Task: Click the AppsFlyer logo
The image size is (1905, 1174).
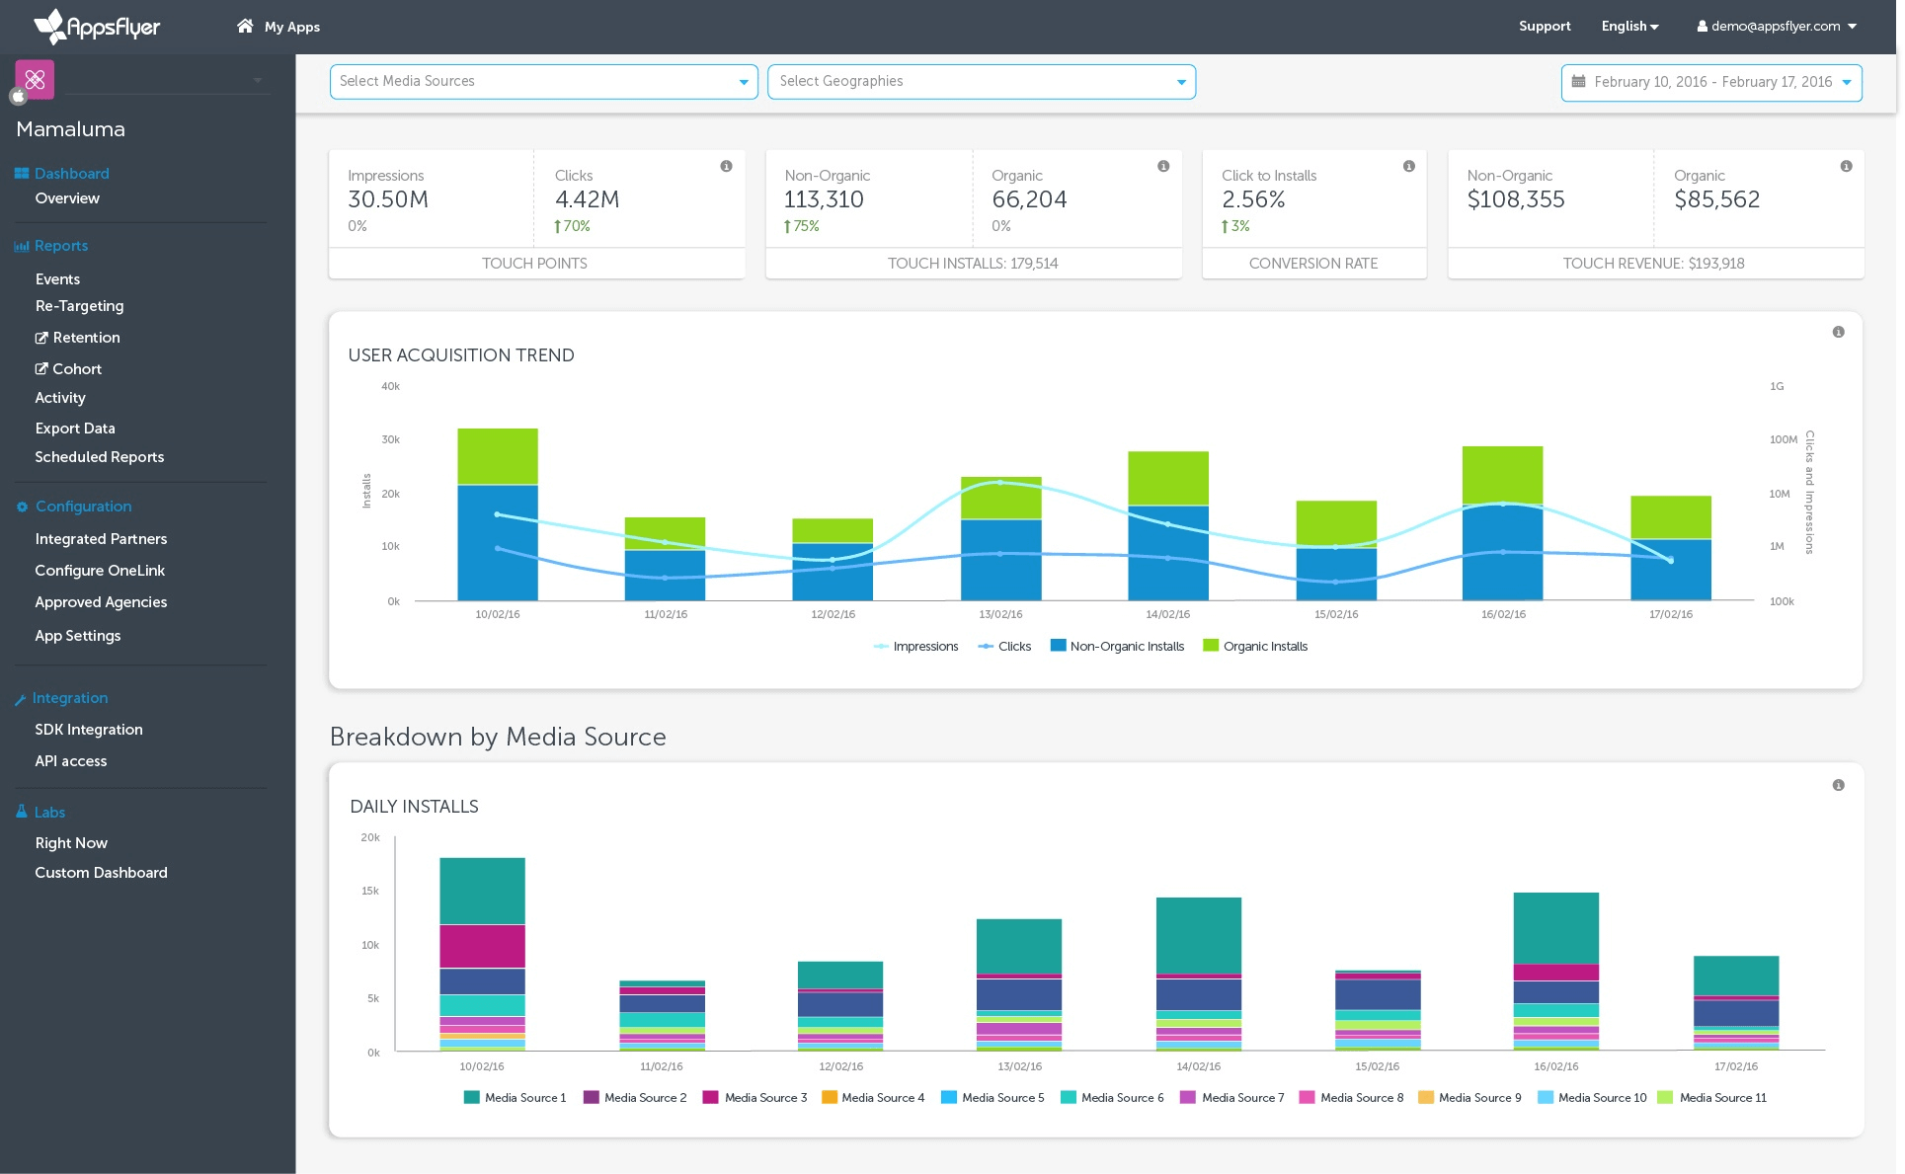Action: [96, 27]
